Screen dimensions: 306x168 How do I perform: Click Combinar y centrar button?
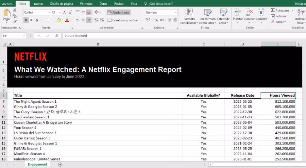click(x=123, y=20)
